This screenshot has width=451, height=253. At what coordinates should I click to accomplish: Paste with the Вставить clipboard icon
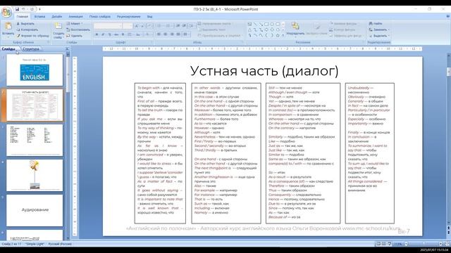[x=8, y=27]
